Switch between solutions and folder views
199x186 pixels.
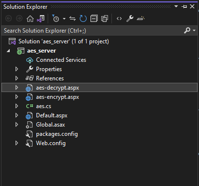click(41, 19)
